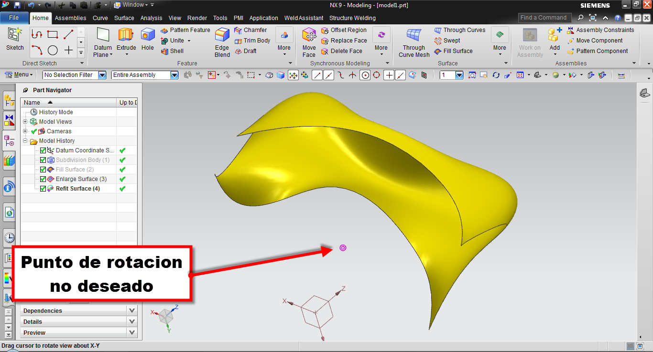Image resolution: width=653 pixels, height=352 pixels.
Task: Open the selection filter dropdown
Action: (x=102, y=75)
